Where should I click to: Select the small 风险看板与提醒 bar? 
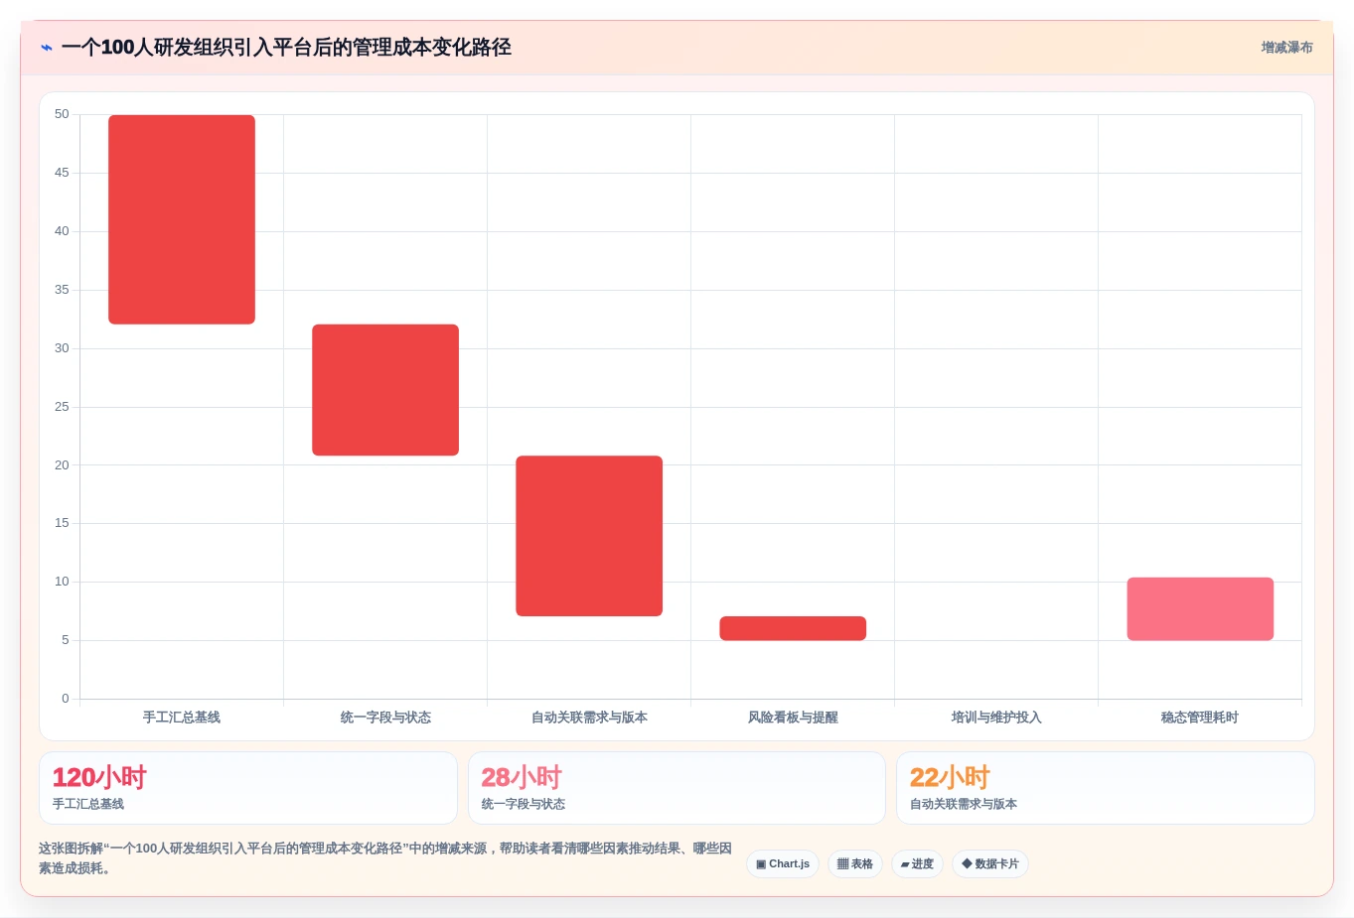point(793,628)
